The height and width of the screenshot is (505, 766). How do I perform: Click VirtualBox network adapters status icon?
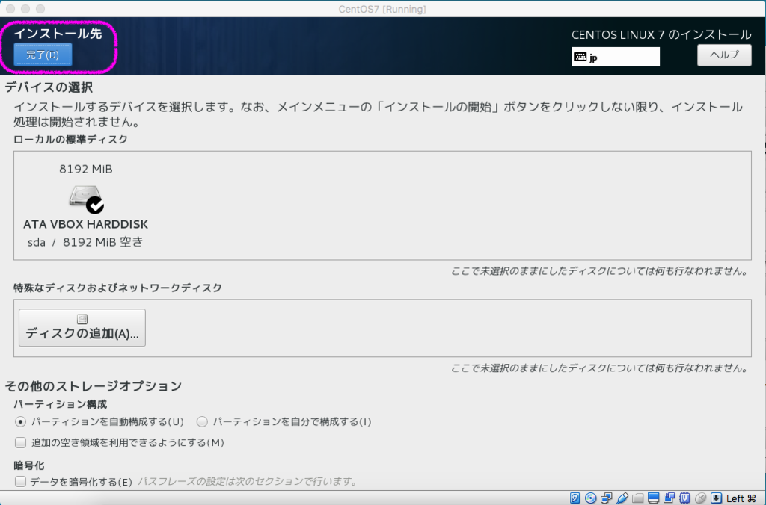pos(606,498)
